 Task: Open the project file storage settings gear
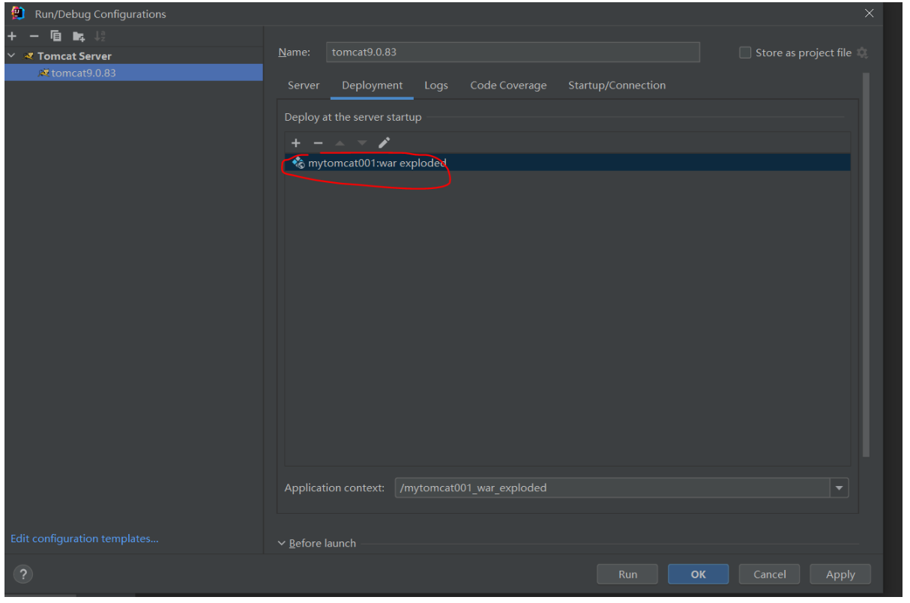862,52
